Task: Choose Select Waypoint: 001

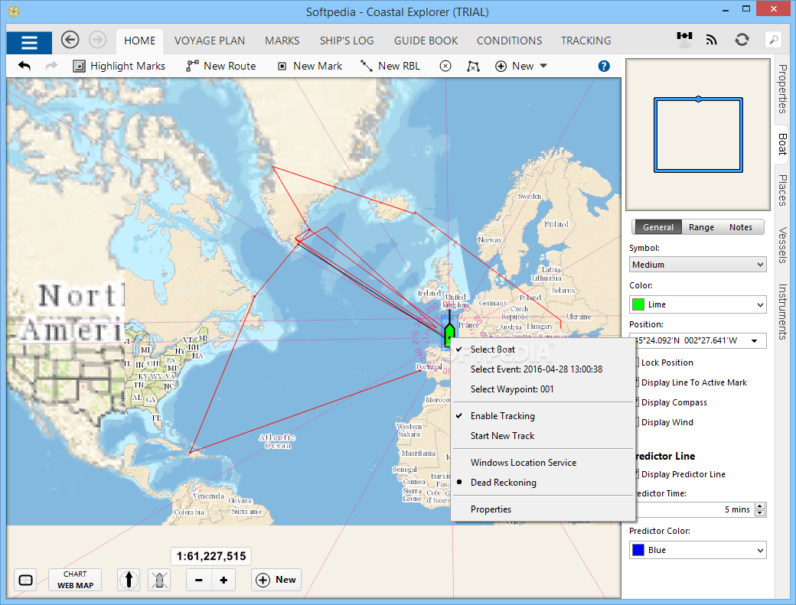Action: pos(543,389)
